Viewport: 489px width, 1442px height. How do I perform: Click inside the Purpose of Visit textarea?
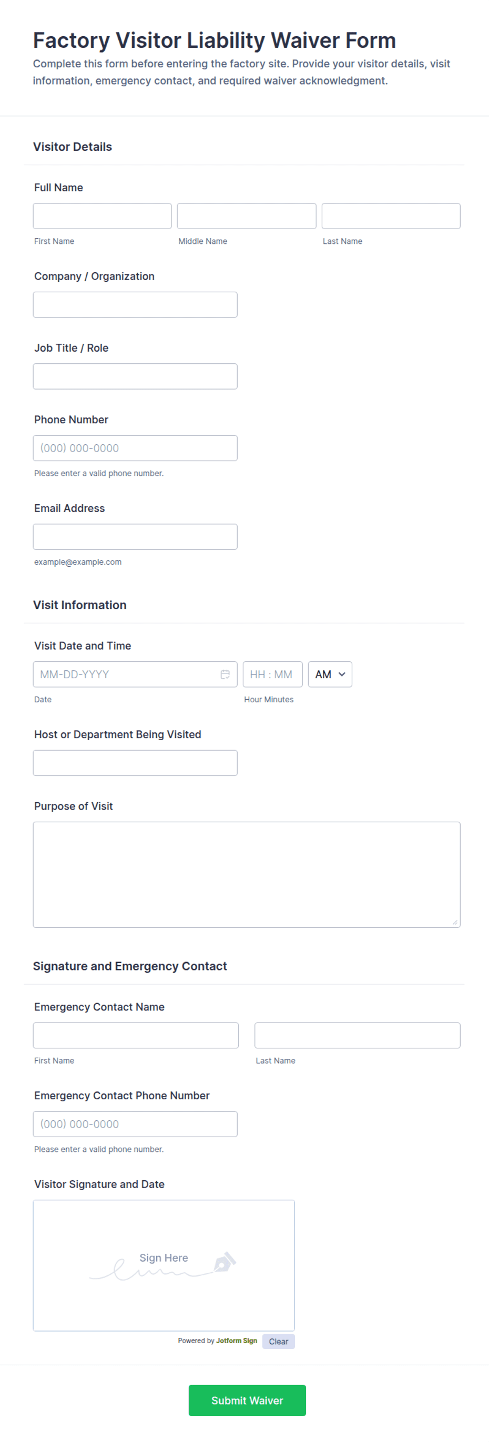click(x=247, y=874)
